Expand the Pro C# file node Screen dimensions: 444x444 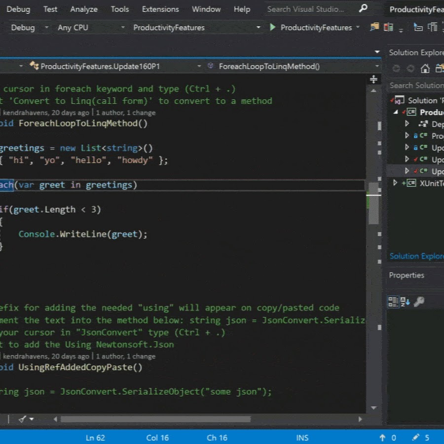click(407, 135)
